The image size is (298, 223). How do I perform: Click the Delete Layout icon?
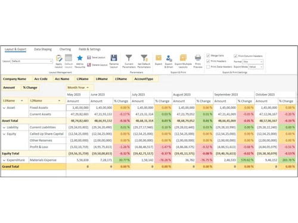[89, 65]
